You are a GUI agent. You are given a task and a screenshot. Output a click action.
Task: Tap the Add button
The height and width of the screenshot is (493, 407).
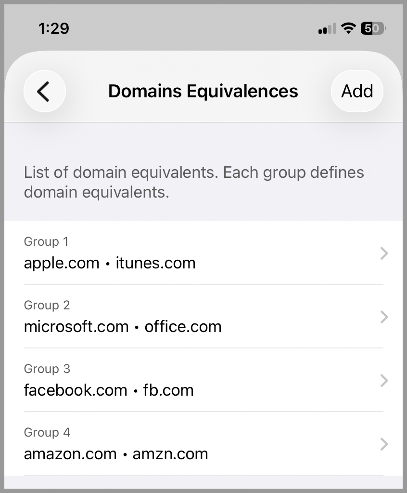click(x=357, y=91)
